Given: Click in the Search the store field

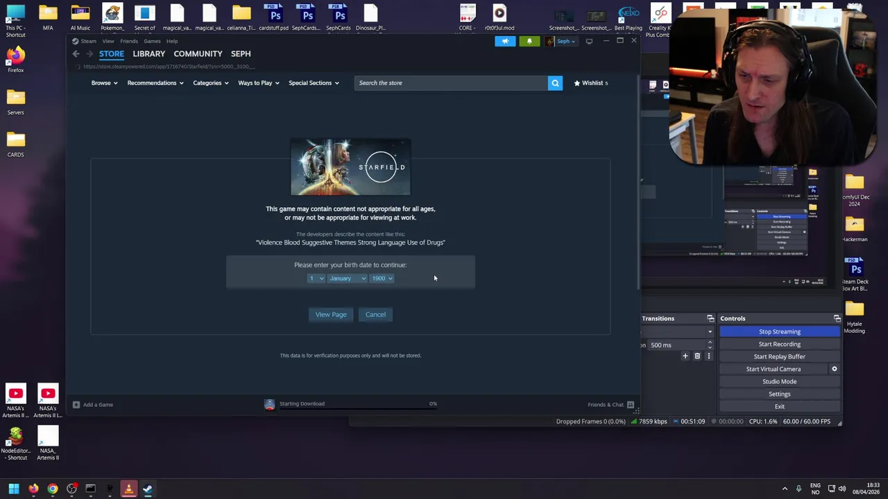Looking at the screenshot, I should pyautogui.click(x=451, y=83).
